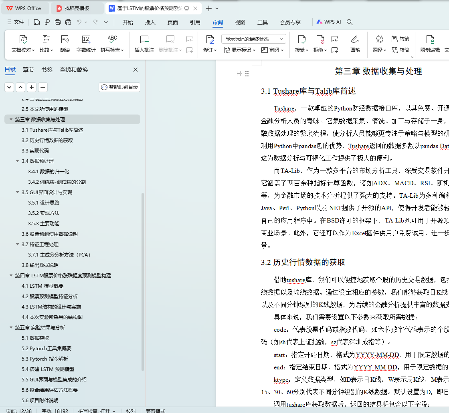Switch to 章节 navigation tab
The image size is (449, 413).
[x=28, y=70]
